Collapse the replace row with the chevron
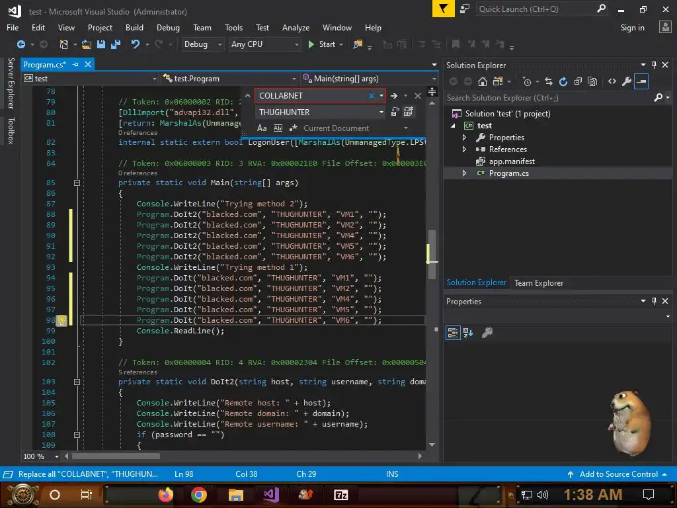The image size is (677, 508). [247, 95]
